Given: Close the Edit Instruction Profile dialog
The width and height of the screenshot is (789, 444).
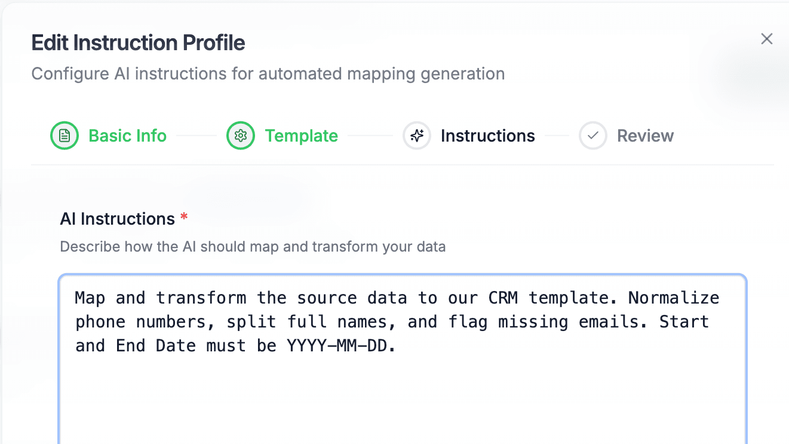Looking at the screenshot, I should pyautogui.click(x=767, y=38).
